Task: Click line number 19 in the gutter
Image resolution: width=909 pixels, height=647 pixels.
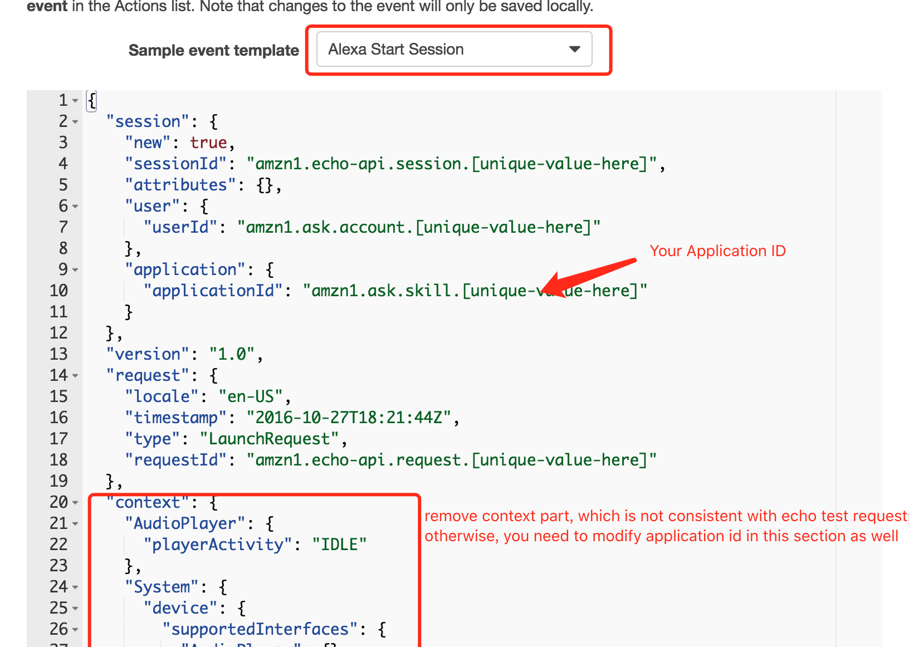Action: 58,481
